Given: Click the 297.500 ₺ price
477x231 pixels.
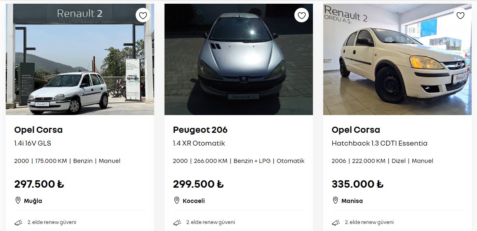Looking at the screenshot, I should (39, 184).
